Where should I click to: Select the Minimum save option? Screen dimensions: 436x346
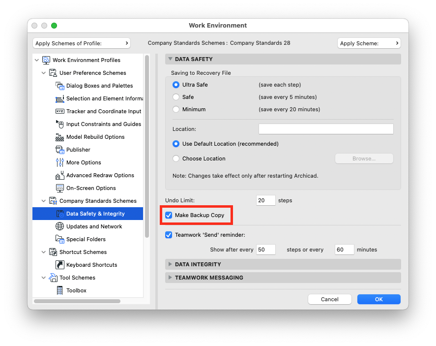176,109
